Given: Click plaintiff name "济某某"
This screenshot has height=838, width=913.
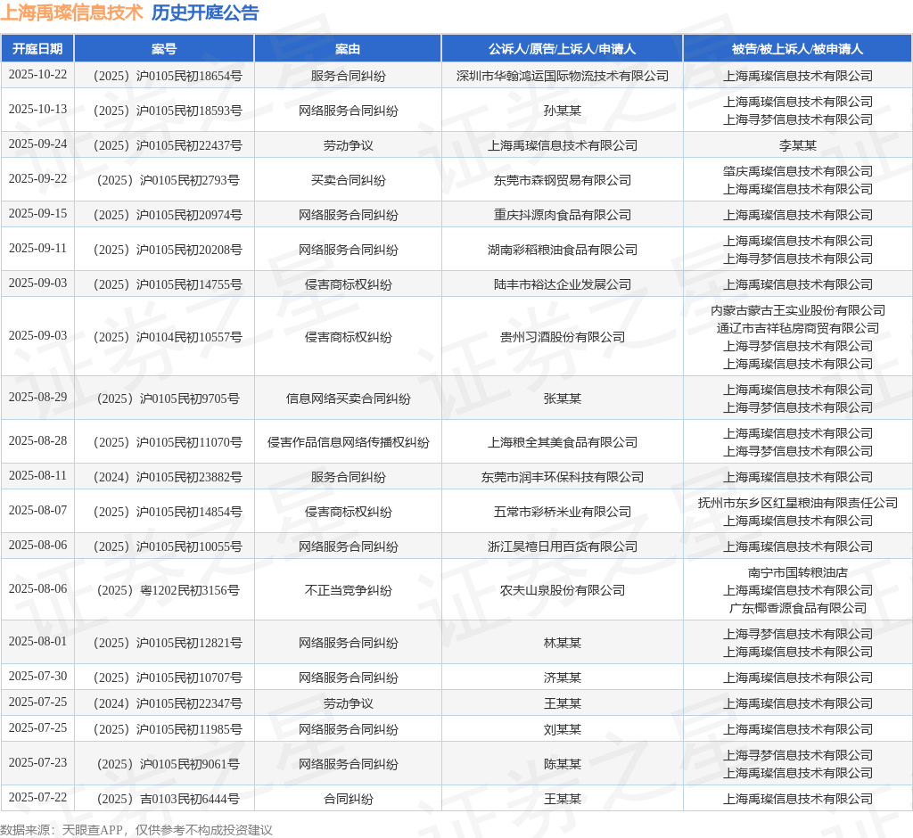Looking at the screenshot, I should 563,678.
